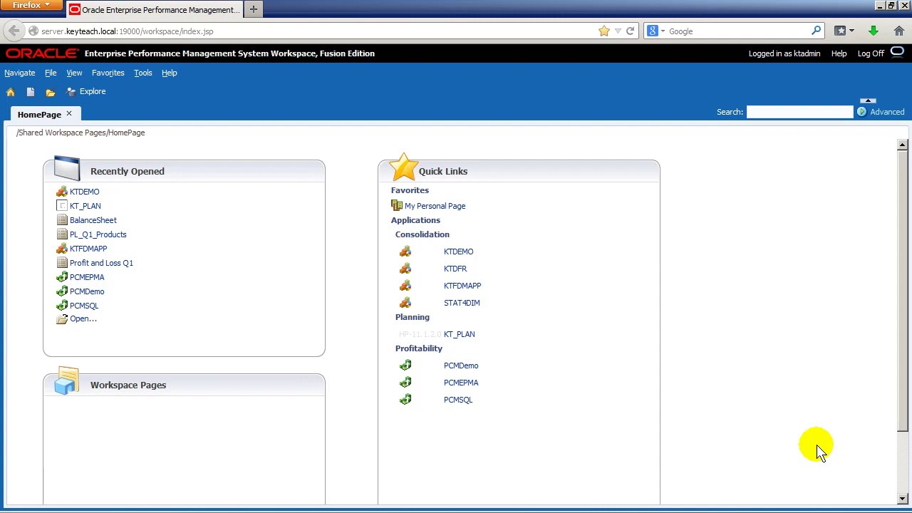912x513 pixels.
Task: Click the Open... link
Action: pyautogui.click(x=83, y=318)
